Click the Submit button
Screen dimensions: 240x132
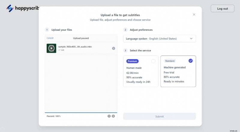click(x=159, y=116)
